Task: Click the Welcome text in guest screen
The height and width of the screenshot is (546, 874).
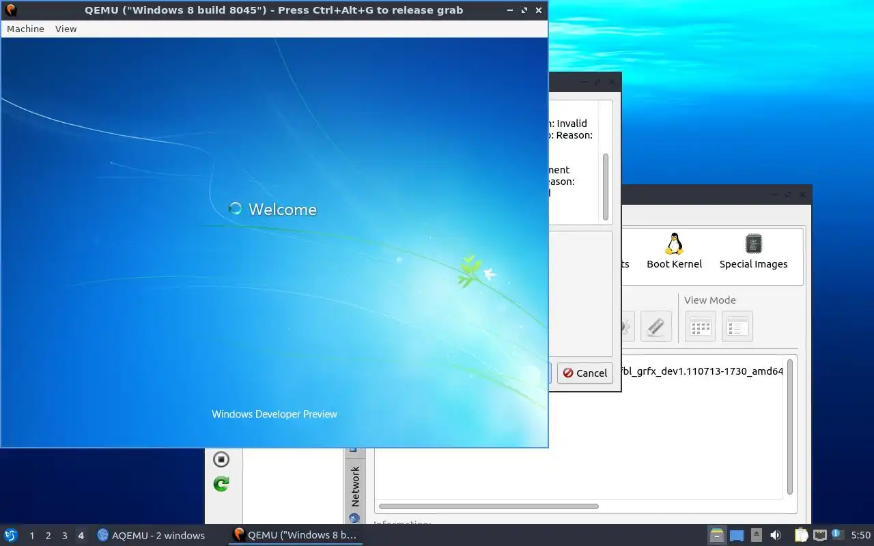Action: [283, 210]
